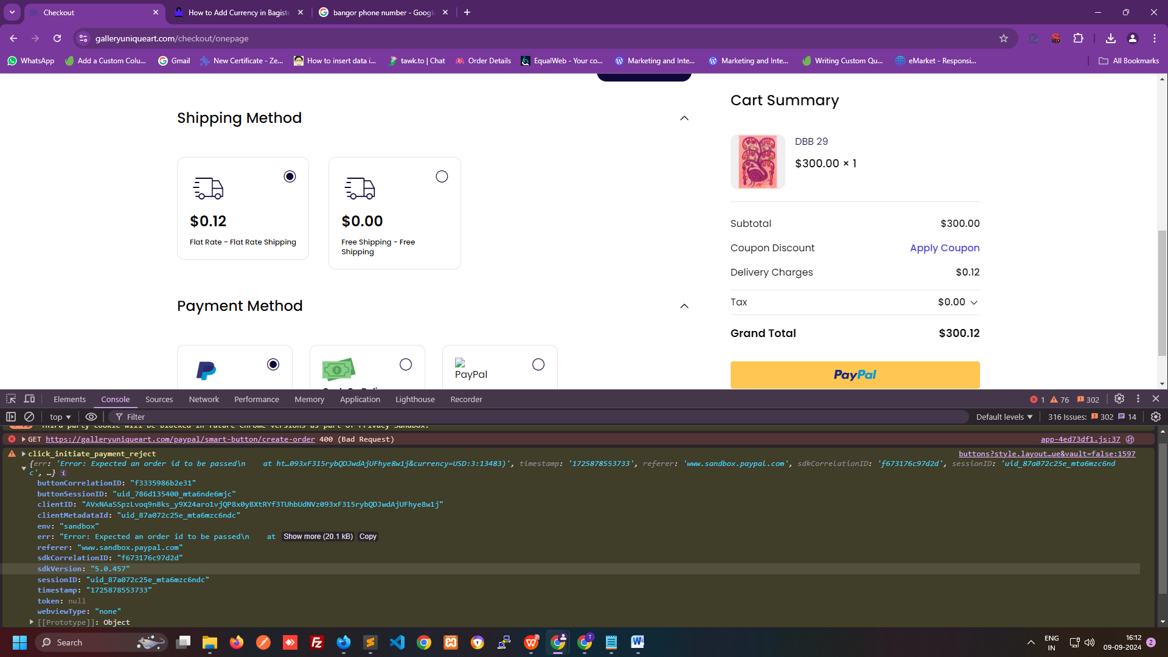
Task: Bookmark this page with star icon
Action: [x=1004, y=38]
